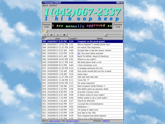Select voicemail 823 I'm doing it right now
This screenshot has width=165, height=124.
tap(82, 110)
